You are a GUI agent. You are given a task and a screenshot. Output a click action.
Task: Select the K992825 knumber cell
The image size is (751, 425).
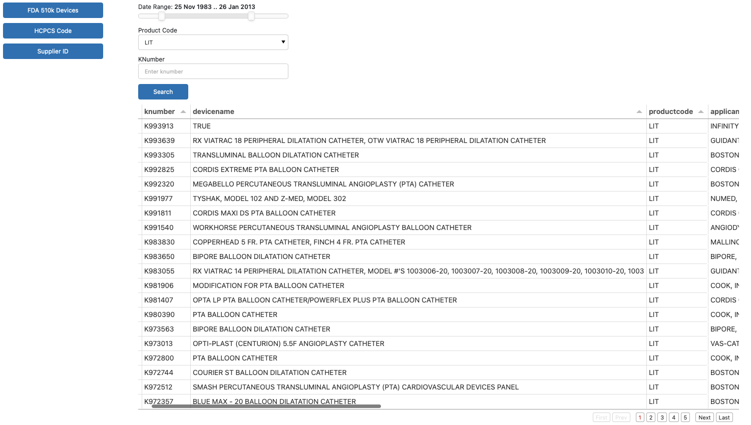click(x=166, y=169)
